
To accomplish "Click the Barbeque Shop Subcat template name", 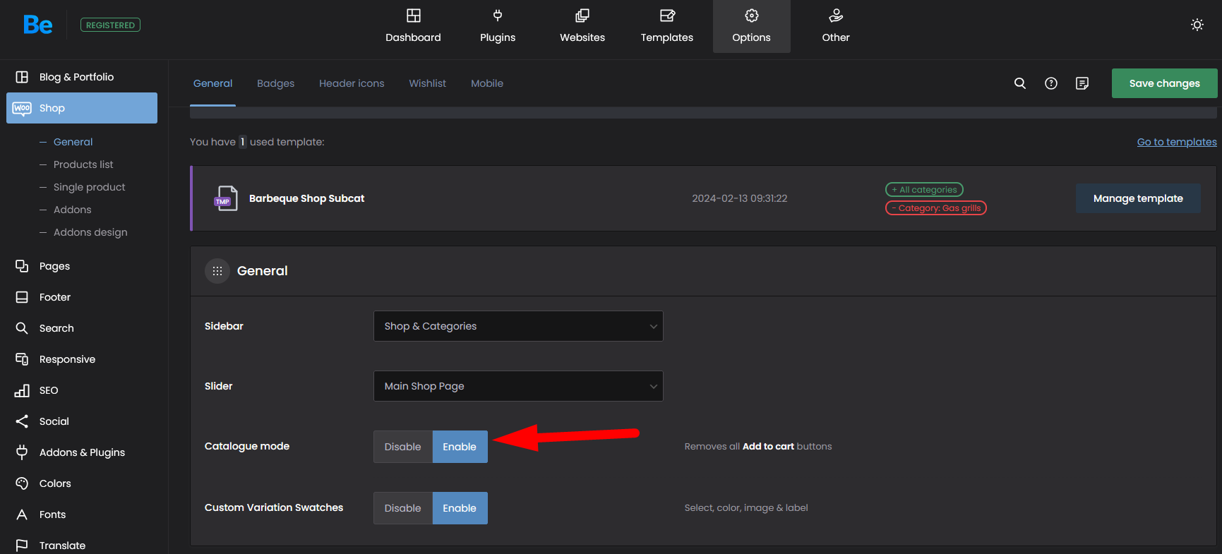I will (x=307, y=198).
